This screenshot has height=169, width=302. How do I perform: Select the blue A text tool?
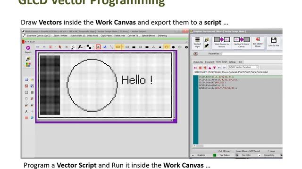coord(105,47)
